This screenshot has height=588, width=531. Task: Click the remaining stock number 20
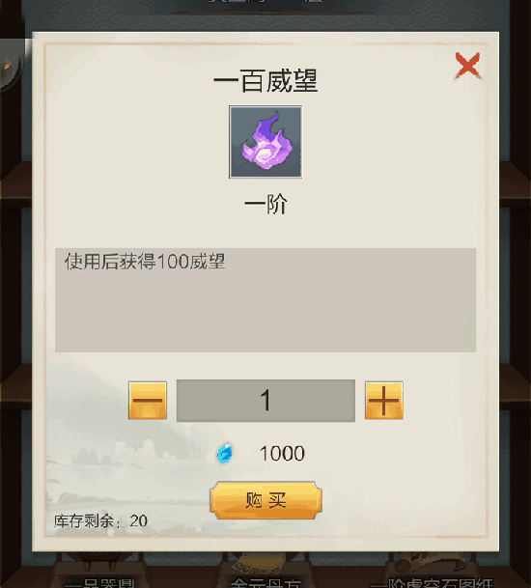point(139,520)
